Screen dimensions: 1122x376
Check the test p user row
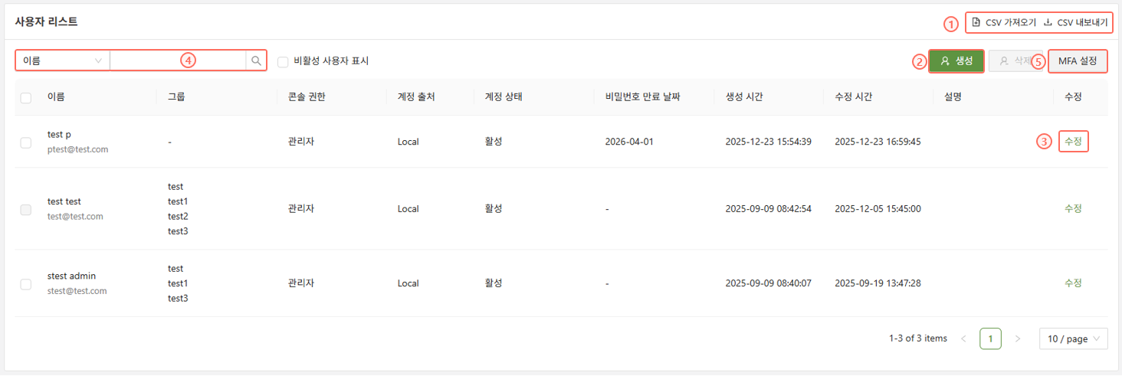click(x=26, y=142)
